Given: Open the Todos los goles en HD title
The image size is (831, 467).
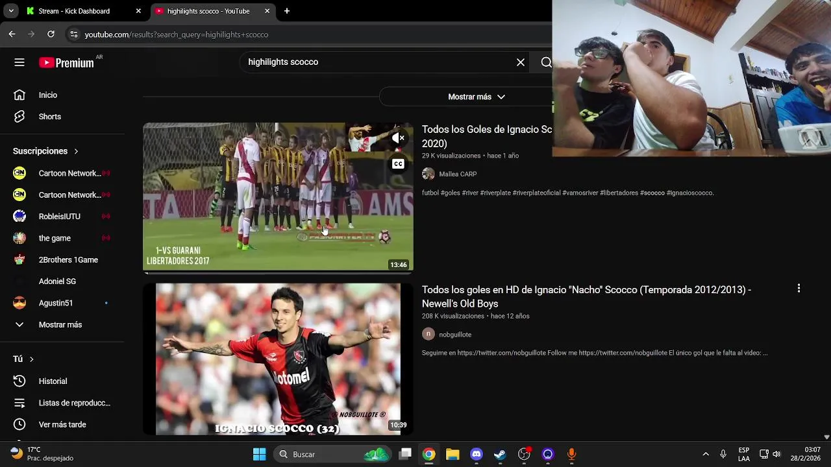Looking at the screenshot, I should [x=586, y=296].
